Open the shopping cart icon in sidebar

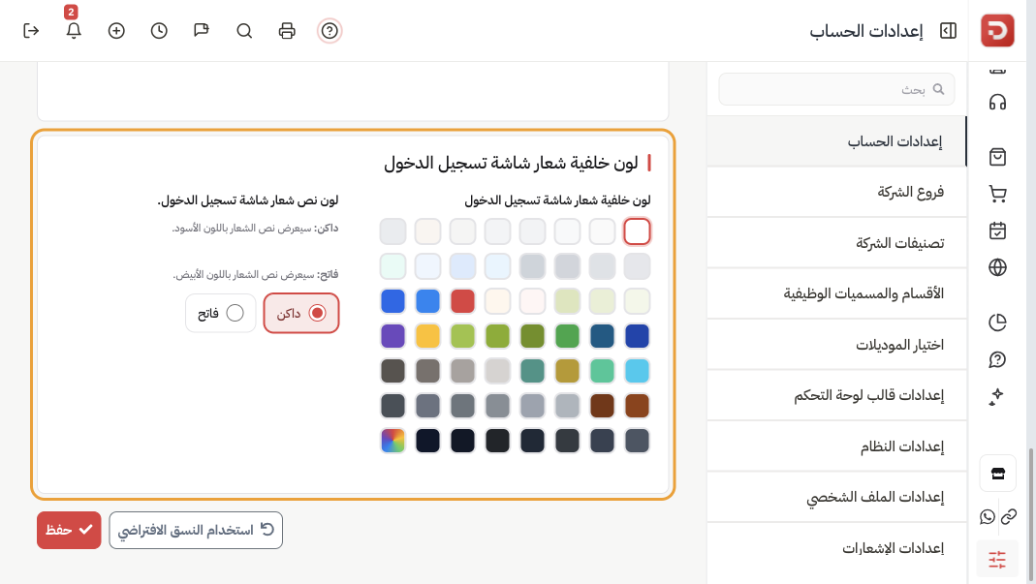point(997,194)
